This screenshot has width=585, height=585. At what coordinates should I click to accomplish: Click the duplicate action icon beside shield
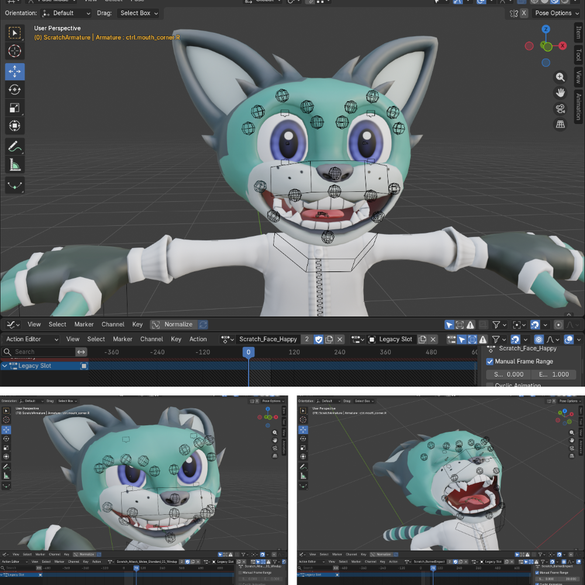pyautogui.click(x=329, y=339)
